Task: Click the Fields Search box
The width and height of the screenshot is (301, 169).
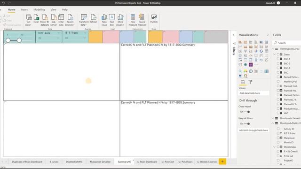Action: (287, 43)
